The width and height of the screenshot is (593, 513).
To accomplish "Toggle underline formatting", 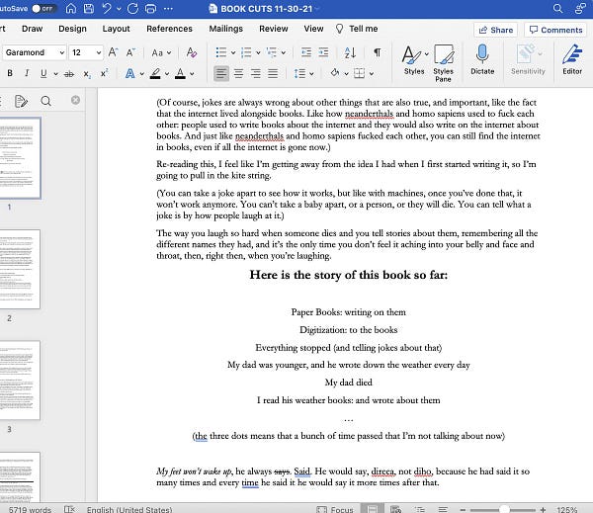I will 43,73.
